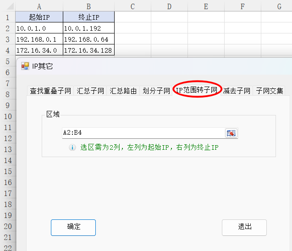Select the 起始IP header cell
Image resolution: width=292 pixels, height=251 pixels.
coord(39,17)
